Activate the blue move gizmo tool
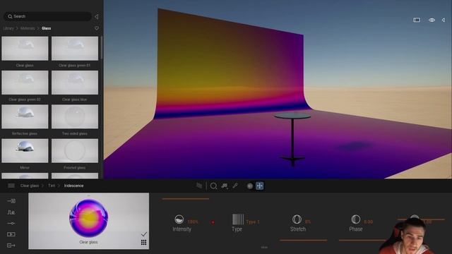Viewport: 452px width, 254px height. [259, 186]
